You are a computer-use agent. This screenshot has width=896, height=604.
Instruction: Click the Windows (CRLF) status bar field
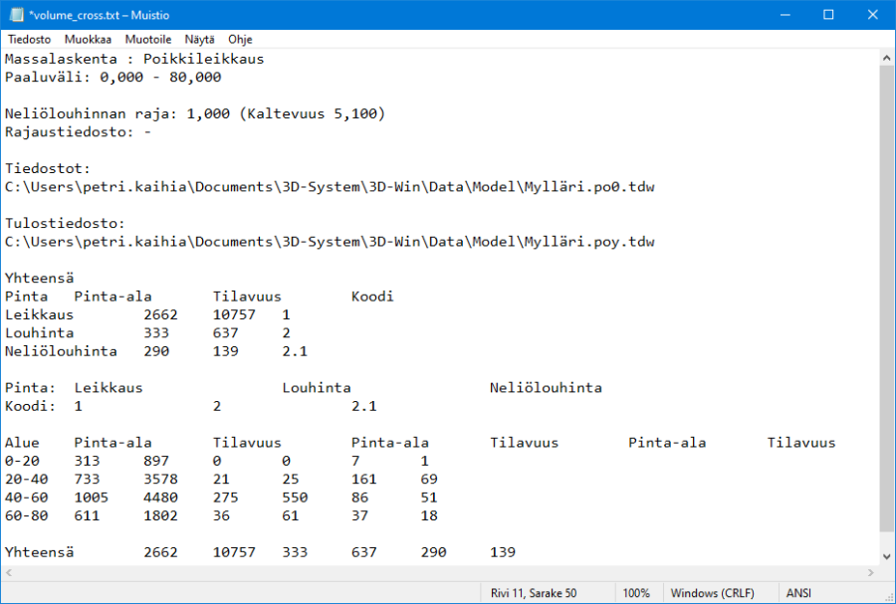[711, 593]
